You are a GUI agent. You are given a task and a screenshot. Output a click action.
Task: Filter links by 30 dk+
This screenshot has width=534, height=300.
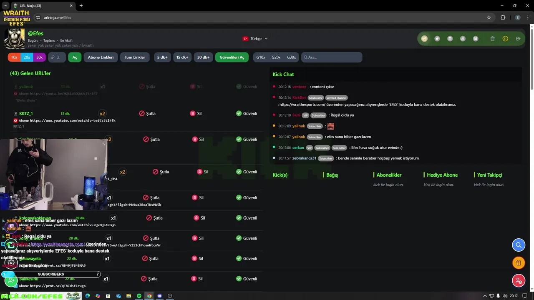click(203, 57)
